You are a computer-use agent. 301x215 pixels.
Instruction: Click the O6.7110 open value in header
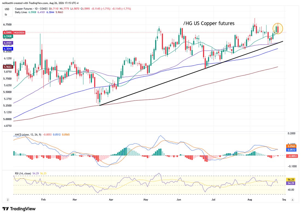54,9
